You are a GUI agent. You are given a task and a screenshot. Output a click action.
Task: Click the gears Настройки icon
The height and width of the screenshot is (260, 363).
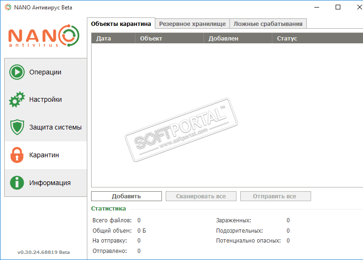point(17,99)
